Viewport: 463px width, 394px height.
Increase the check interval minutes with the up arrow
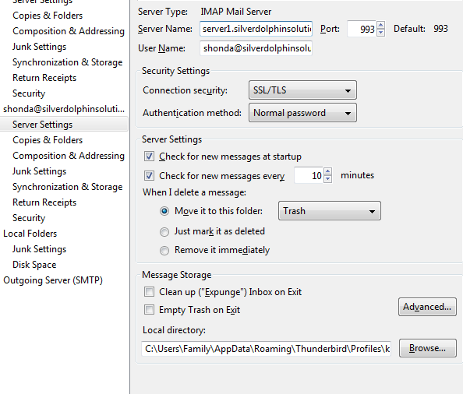[x=327, y=171]
